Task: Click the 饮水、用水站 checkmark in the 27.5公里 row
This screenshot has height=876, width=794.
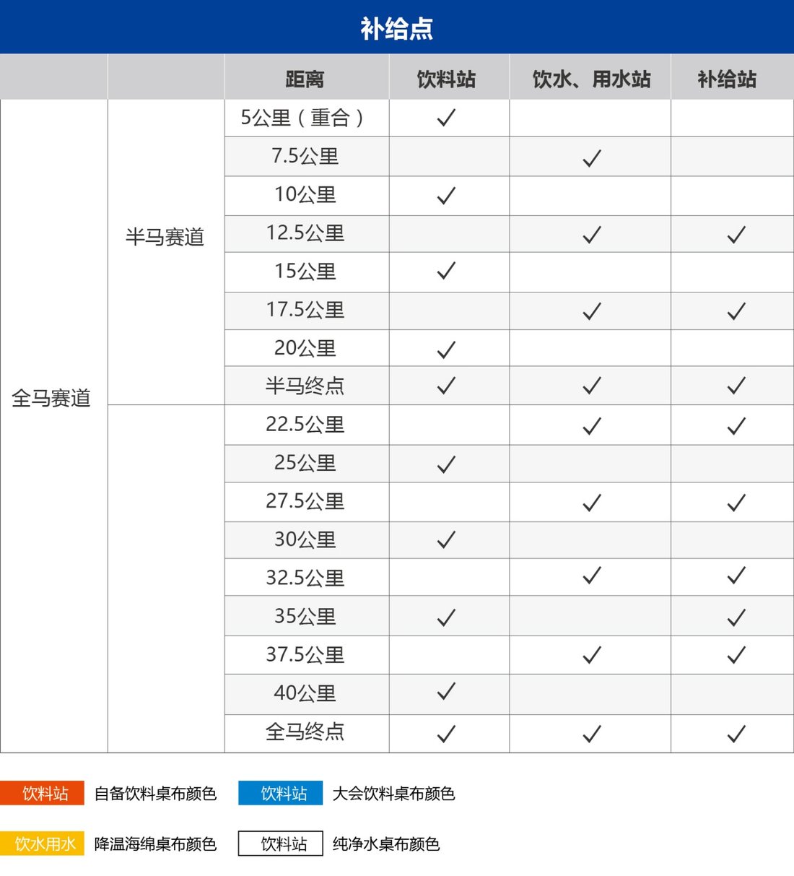Action: [592, 503]
